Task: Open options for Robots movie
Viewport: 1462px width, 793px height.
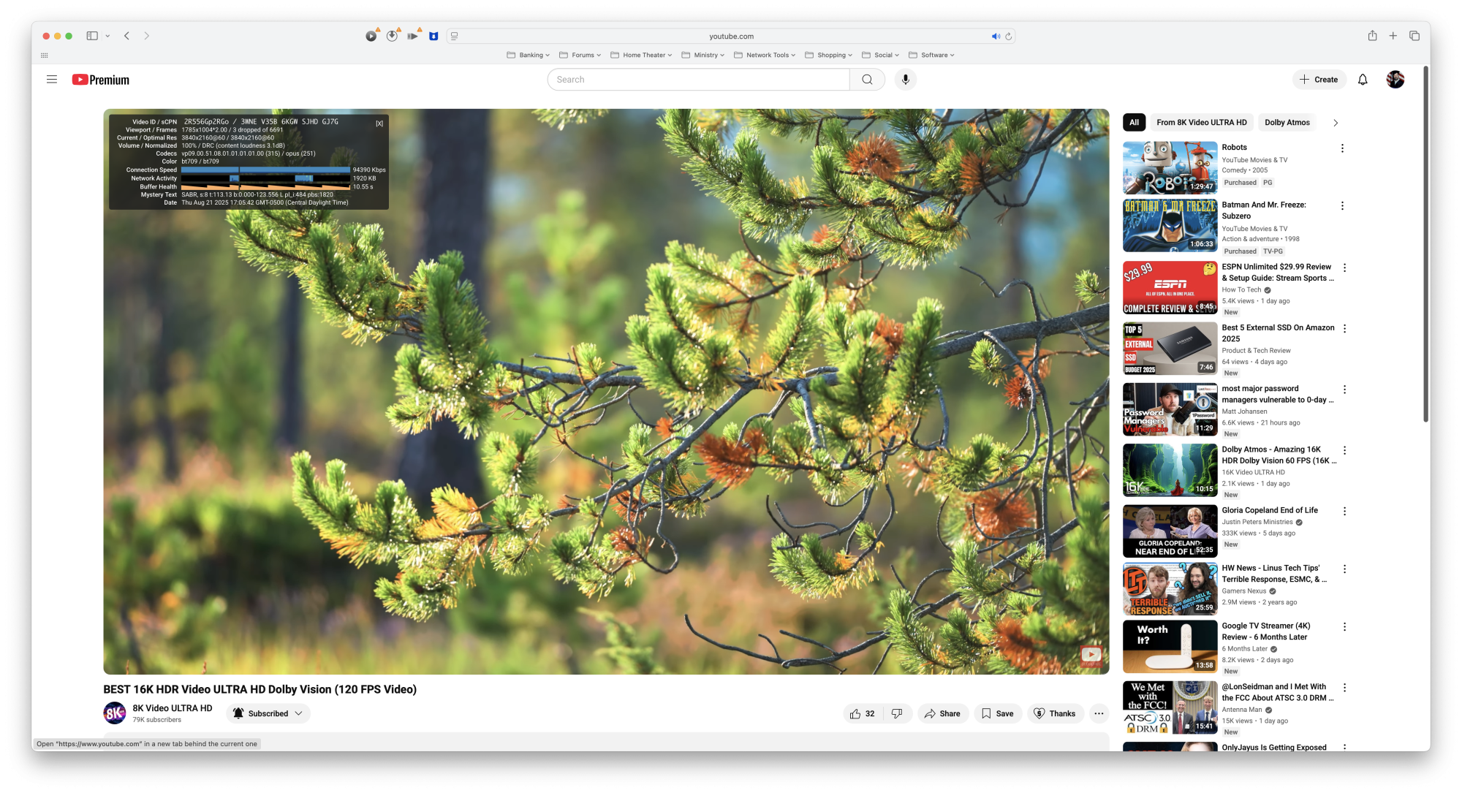Action: (1342, 148)
